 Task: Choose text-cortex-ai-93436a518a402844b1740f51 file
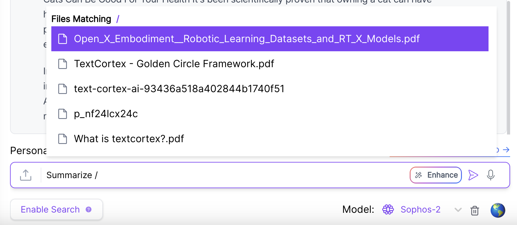coord(270,89)
